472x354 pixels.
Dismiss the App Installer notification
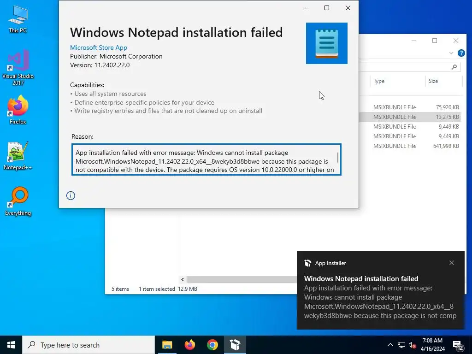[x=452, y=263]
